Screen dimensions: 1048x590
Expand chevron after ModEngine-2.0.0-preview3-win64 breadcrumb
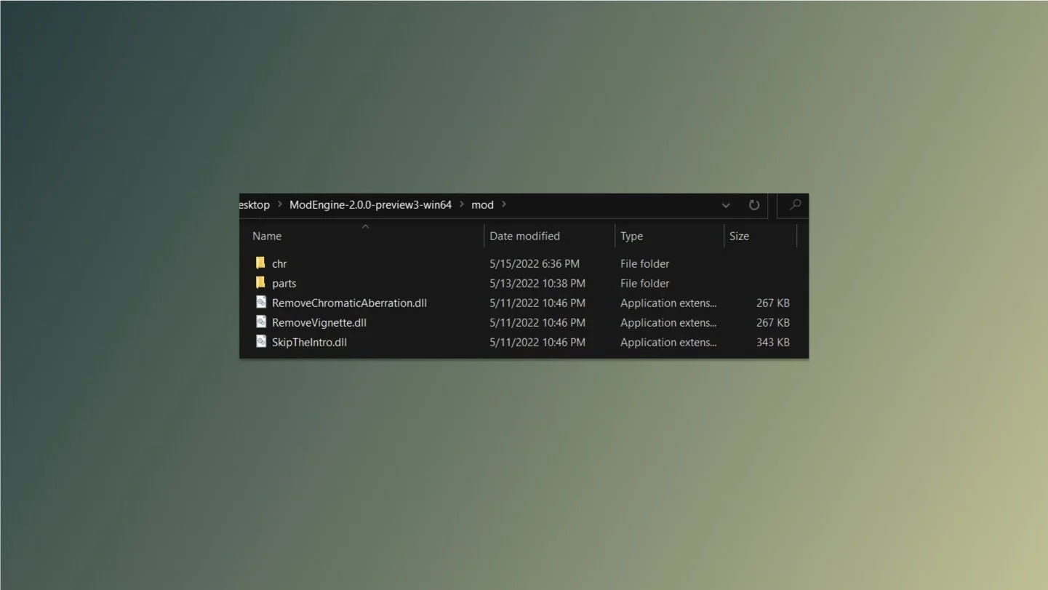coord(462,205)
